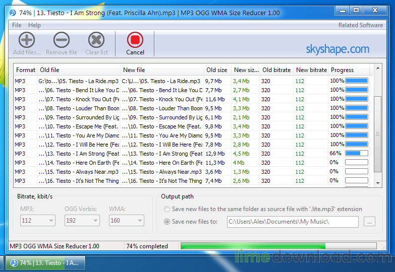Click the Clear list X icon
This screenshot has width=395, height=272.
(96, 40)
